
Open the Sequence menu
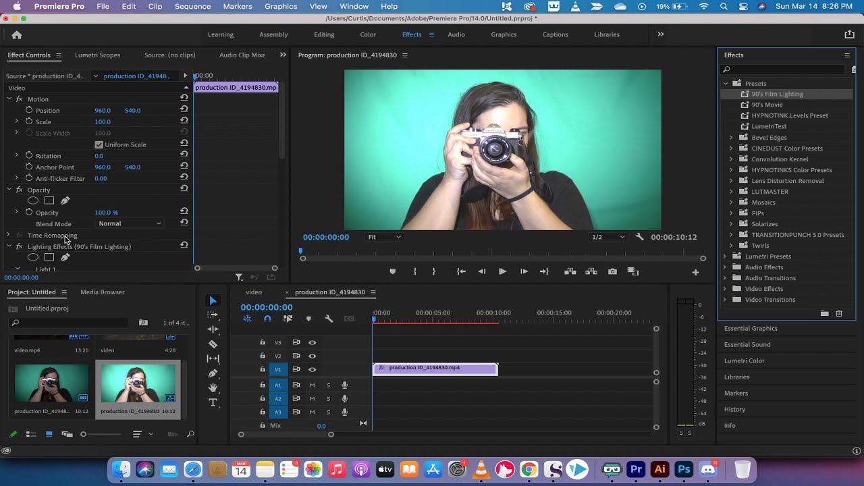[192, 6]
